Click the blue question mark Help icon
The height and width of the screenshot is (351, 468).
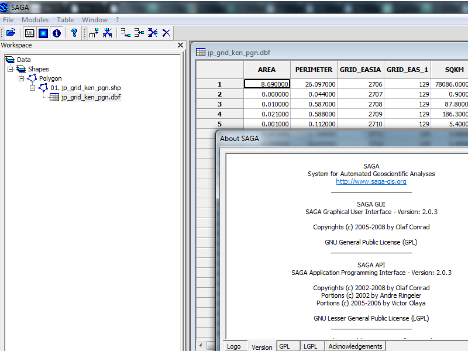coord(74,33)
